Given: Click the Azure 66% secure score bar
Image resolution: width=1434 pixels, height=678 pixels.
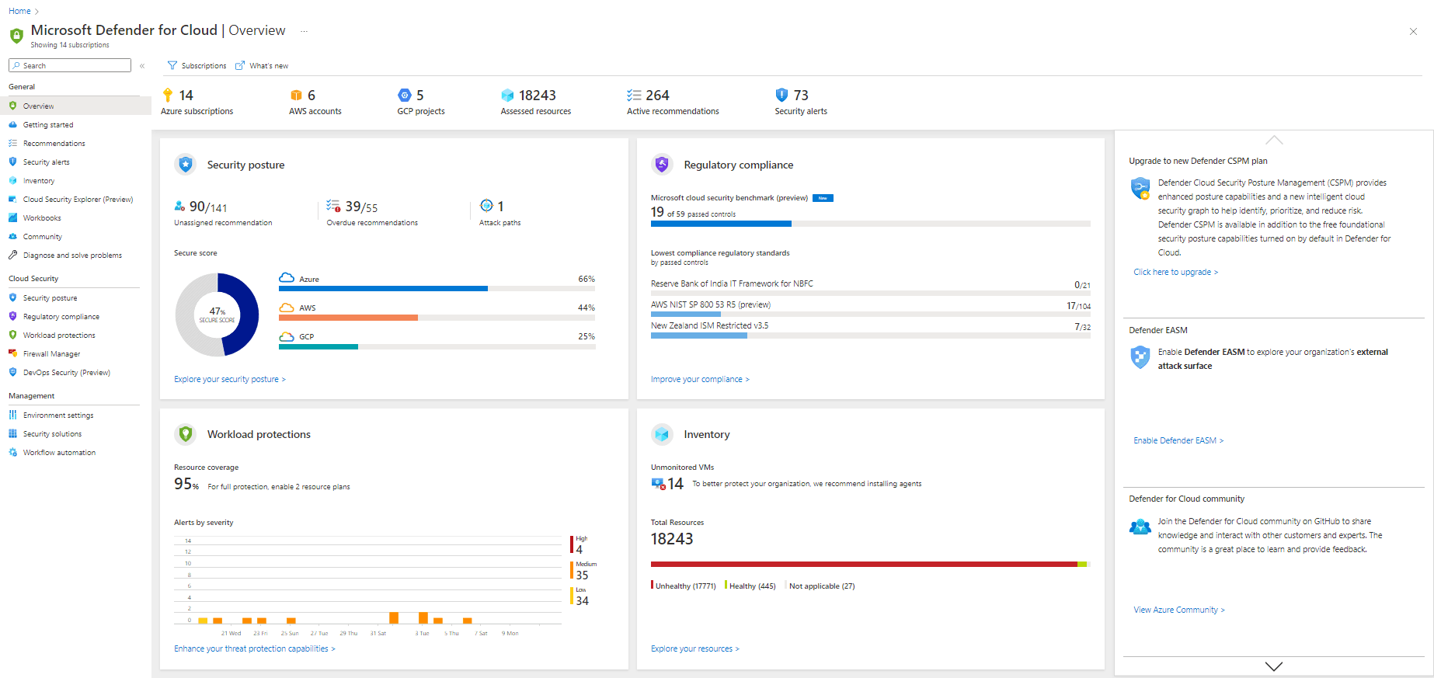Looking at the screenshot, I should coord(437,288).
